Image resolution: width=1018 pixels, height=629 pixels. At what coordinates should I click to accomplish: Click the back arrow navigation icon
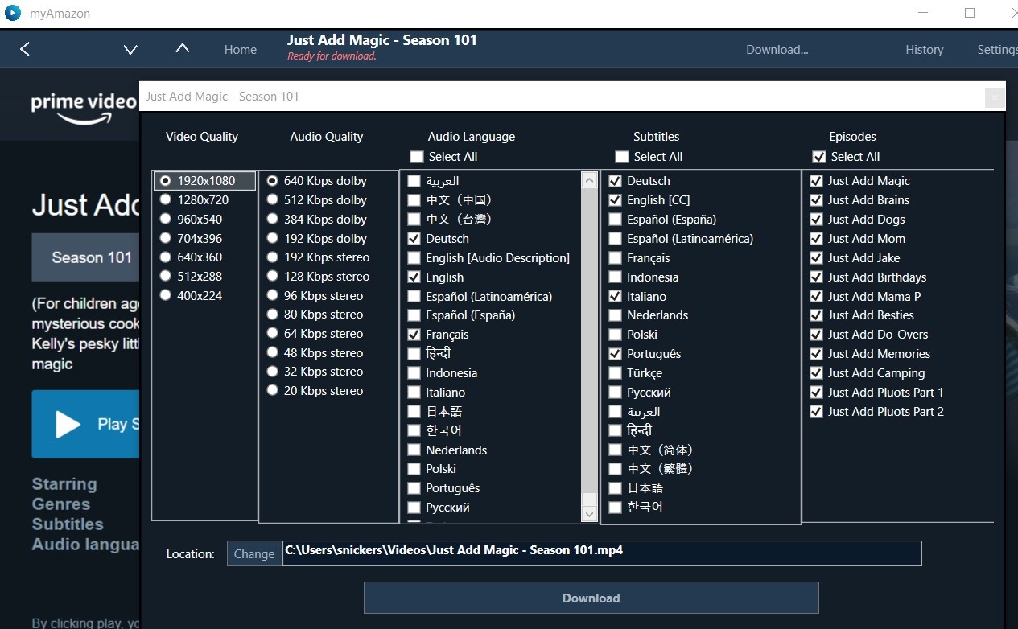[25, 49]
